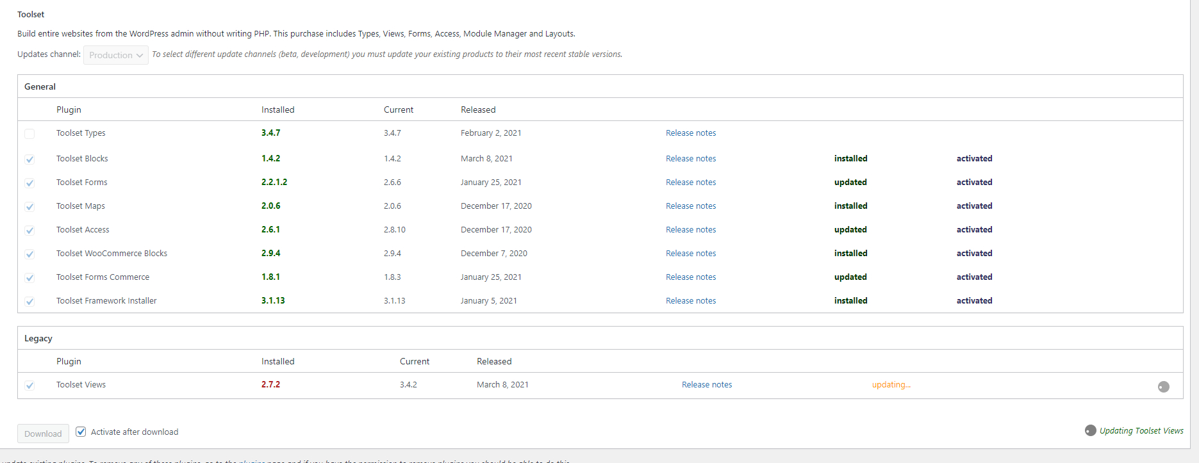Click the updated status for Toolset Forms
The height and width of the screenshot is (463, 1199).
[850, 183]
